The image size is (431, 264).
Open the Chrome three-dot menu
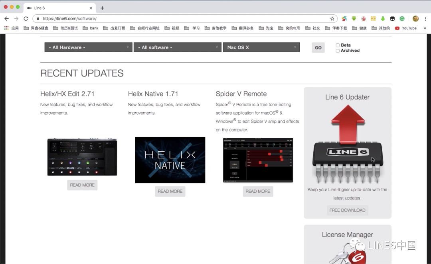425,19
